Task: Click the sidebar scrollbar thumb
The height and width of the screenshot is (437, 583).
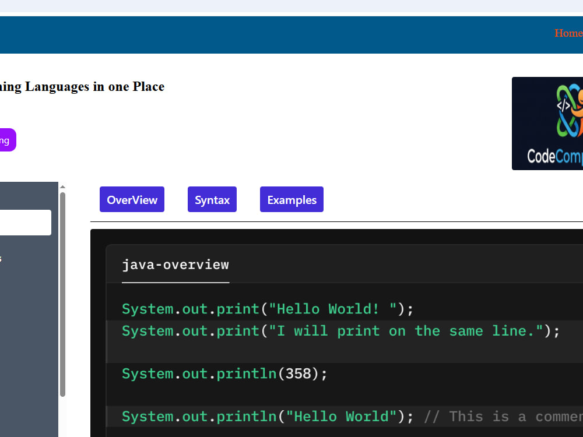Action: tap(62, 294)
